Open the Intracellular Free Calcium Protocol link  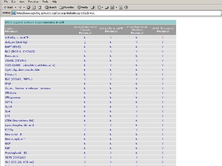click(85, 33)
